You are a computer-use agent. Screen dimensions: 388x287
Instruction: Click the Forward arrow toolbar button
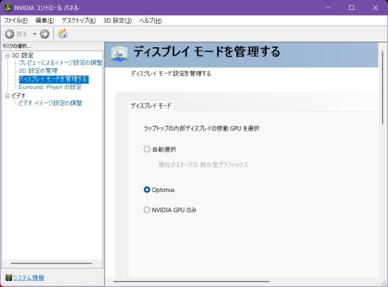point(45,34)
